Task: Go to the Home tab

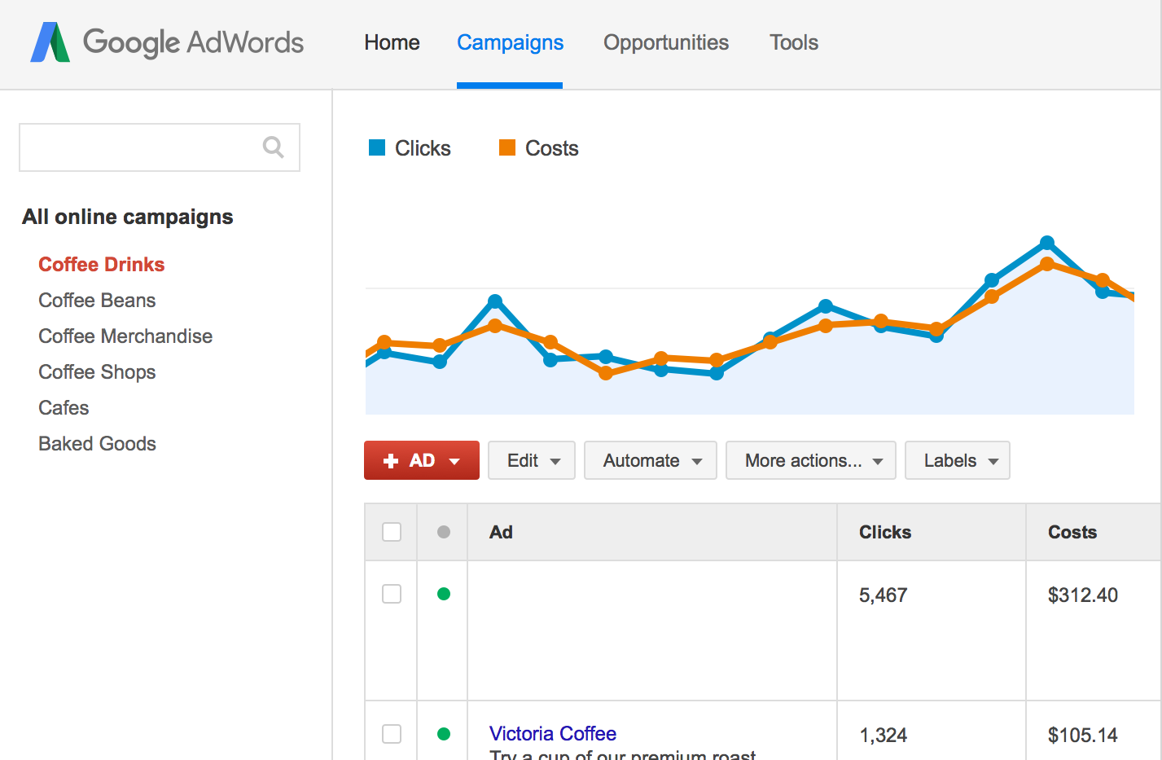Action: (x=392, y=42)
